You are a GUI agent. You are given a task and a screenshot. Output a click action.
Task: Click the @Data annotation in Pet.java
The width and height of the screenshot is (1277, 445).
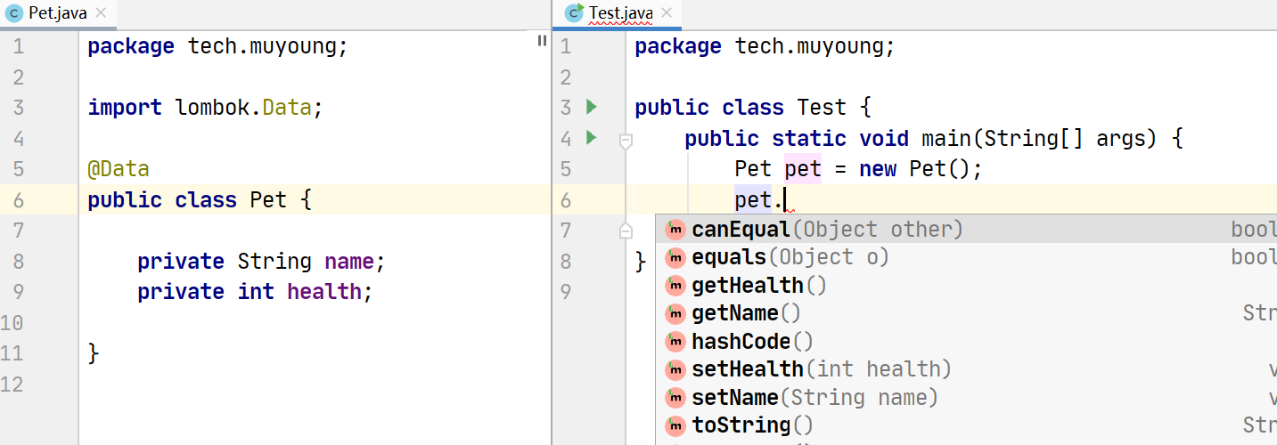pos(118,169)
